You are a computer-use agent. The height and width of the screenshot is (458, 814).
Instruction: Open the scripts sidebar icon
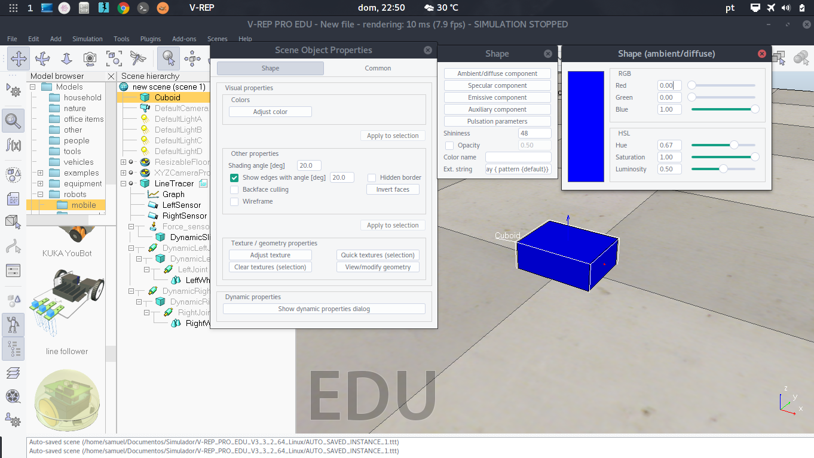[13, 199]
